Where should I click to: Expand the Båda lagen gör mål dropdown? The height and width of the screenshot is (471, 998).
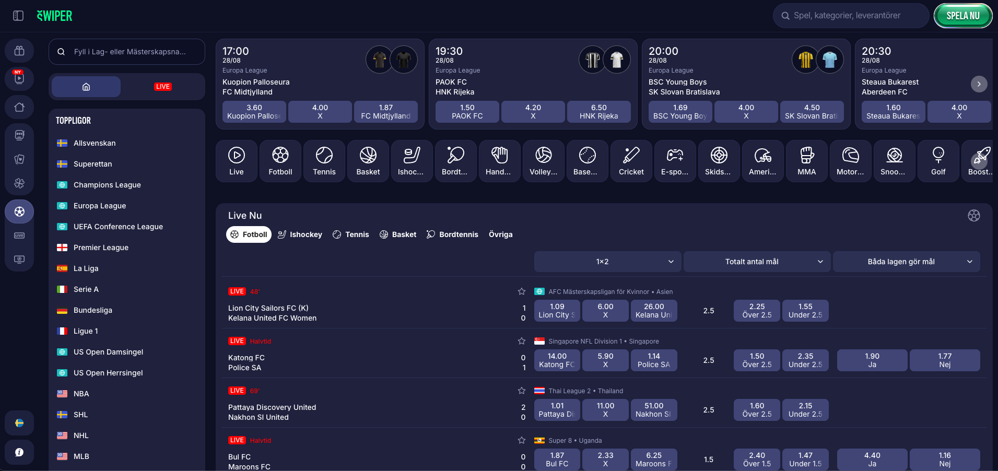(x=906, y=262)
